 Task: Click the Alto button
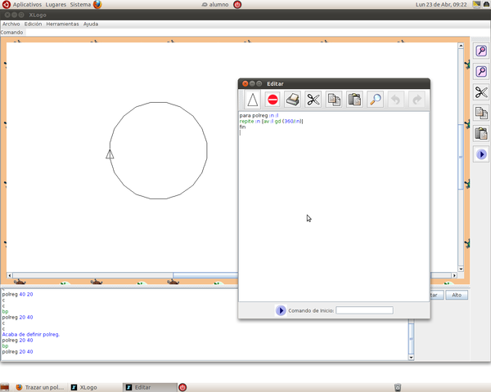(x=457, y=295)
